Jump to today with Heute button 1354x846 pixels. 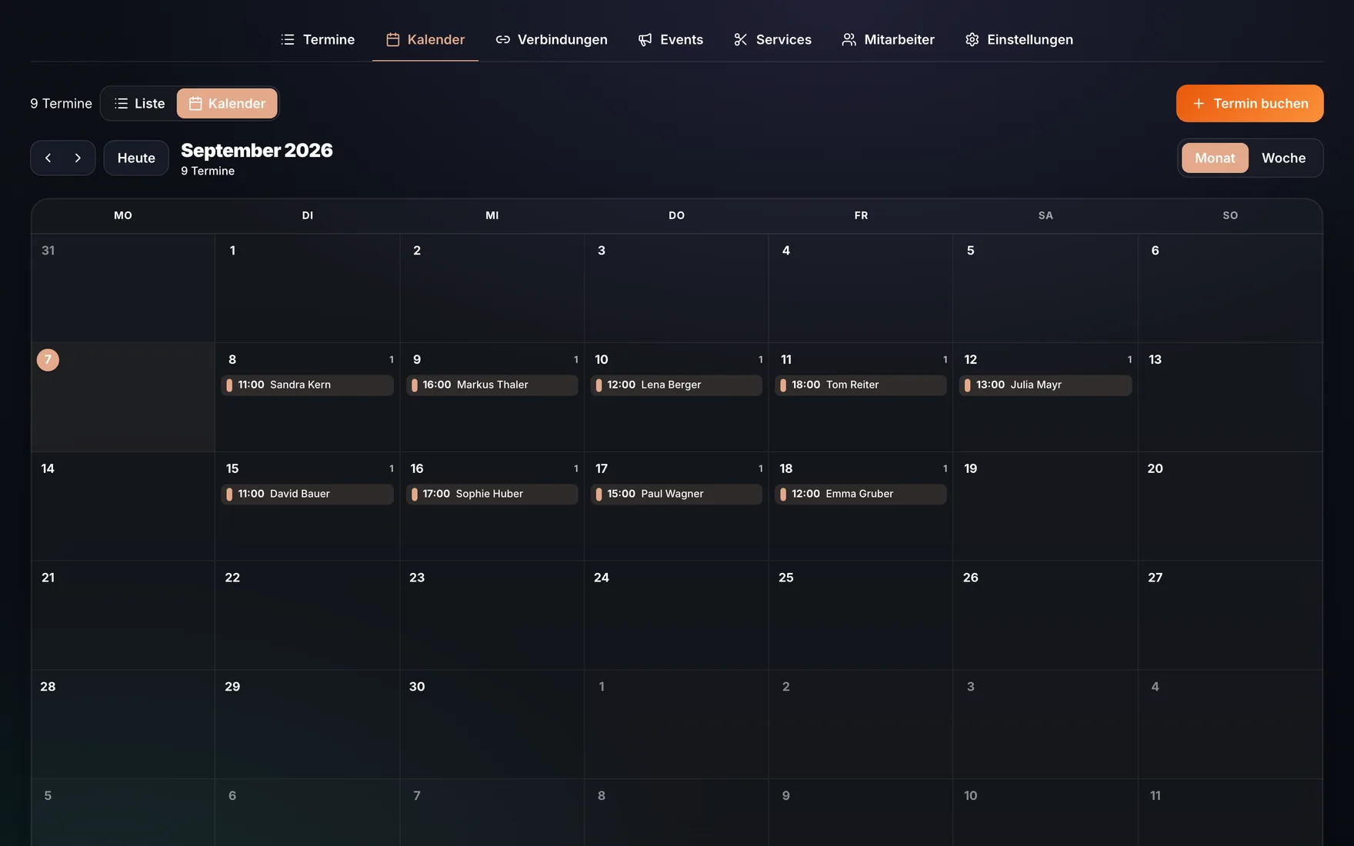click(x=136, y=158)
